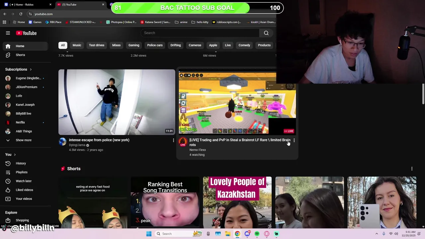Open the intense escape from police thumbnail
Image resolution: width=425 pixels, height=239 pixels.
tap(117, 102)
